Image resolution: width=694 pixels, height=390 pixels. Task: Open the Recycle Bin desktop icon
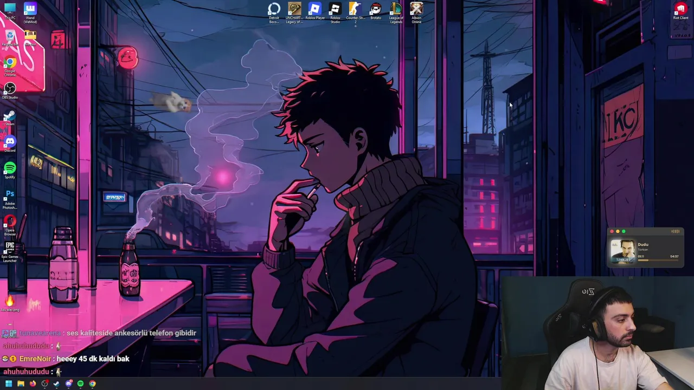click(x=10, y=38)
